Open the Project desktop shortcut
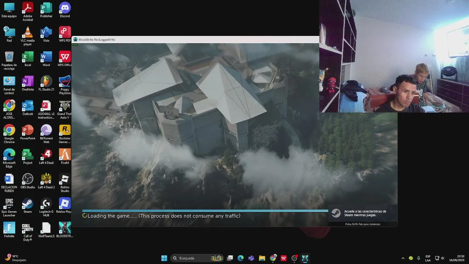This screenshot has height=264, width=469. (x=28, y=157)
